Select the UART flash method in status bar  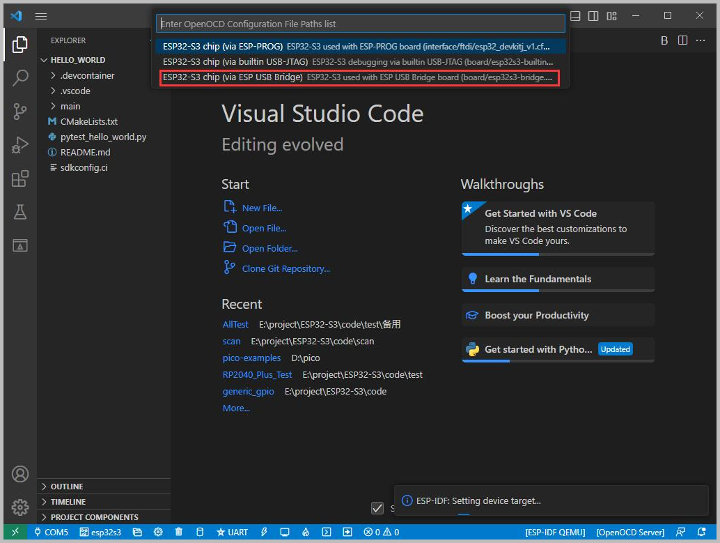pyautogui.click(x=232, y=533)
